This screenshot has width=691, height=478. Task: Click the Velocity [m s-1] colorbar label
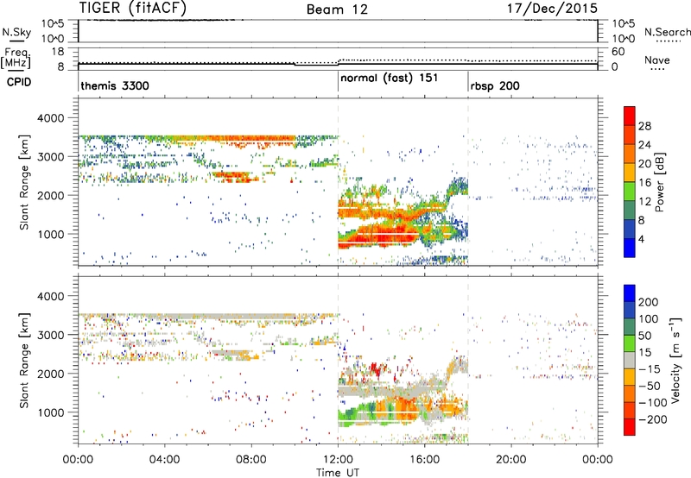(675, 360)
